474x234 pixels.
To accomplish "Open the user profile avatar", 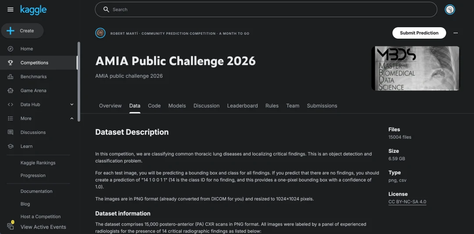I will (x=450, y=9).
